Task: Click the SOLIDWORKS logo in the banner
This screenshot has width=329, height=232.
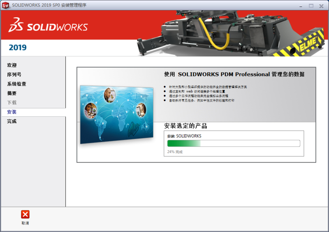Action: tap(48, 25)
